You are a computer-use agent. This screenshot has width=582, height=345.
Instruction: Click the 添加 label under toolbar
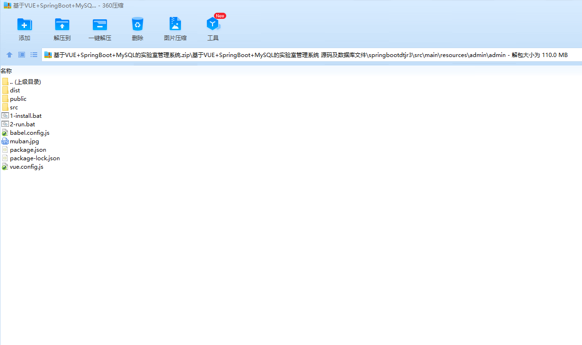pos(25,38)
